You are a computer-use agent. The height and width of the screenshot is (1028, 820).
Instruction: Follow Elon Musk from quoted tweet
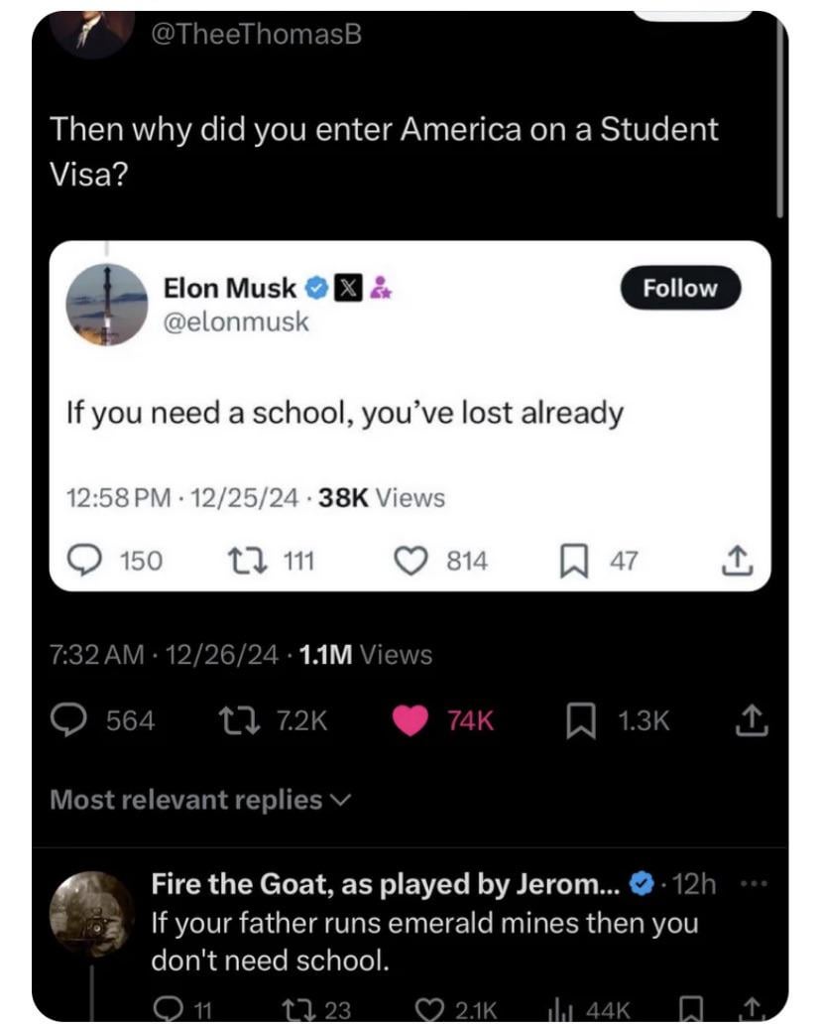[x=679, y=288]
